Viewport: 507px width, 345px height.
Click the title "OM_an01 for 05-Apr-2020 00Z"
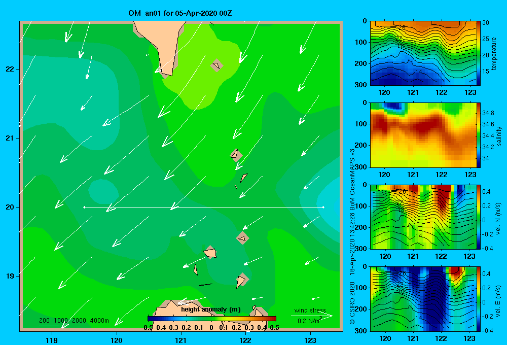180,13
